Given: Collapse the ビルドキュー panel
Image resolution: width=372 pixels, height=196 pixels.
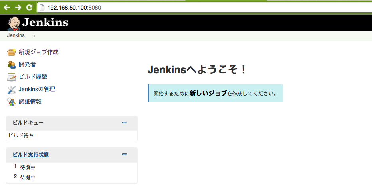Looking at the screenshot, I should (x=125, y=122).
